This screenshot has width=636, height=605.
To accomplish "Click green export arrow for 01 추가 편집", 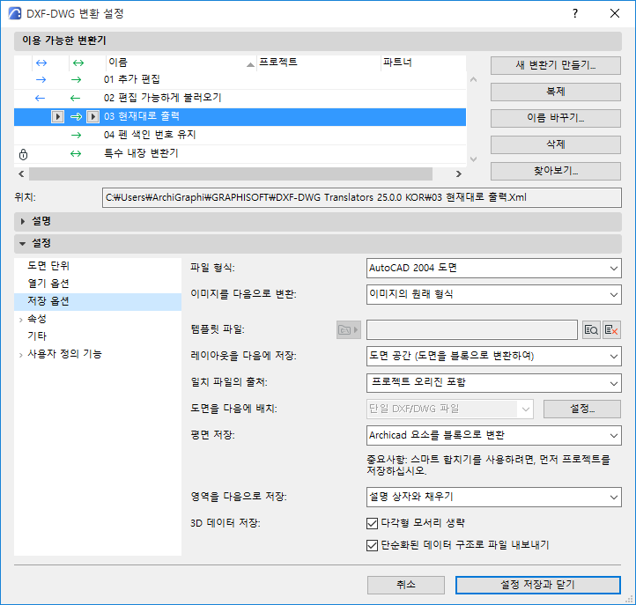I will 77,80.
